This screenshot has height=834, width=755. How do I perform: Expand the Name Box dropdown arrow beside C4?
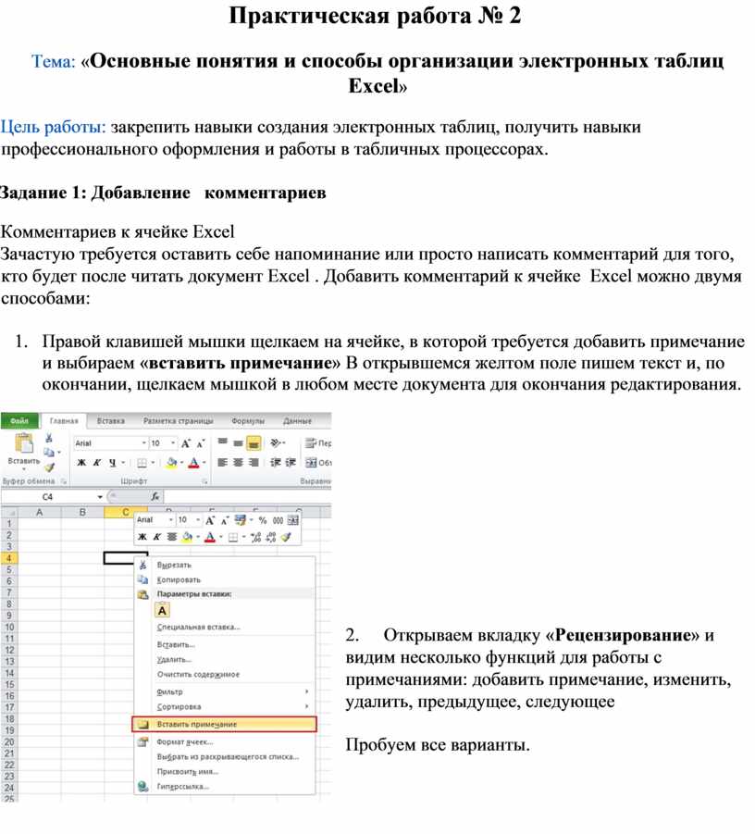pos(100,497)
